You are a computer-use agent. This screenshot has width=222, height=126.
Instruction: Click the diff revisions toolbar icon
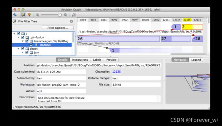click(73, 15)
